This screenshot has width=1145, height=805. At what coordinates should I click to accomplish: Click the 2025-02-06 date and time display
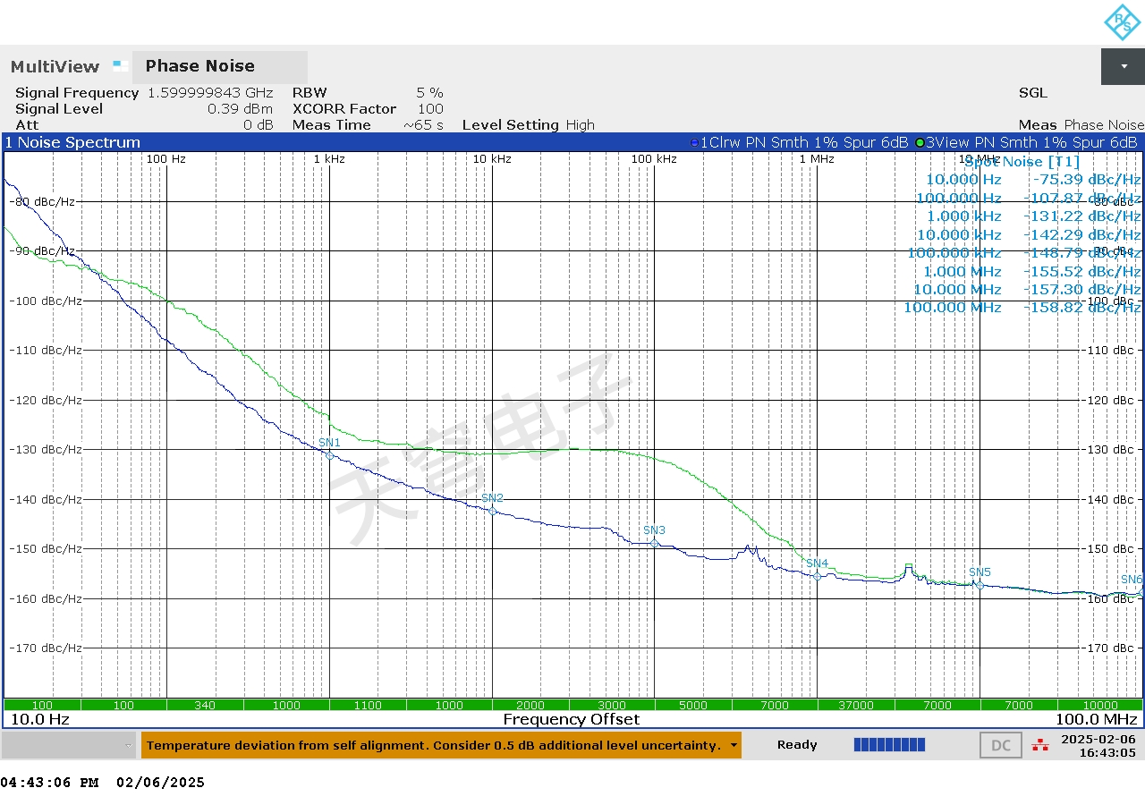coord(1098,745)
